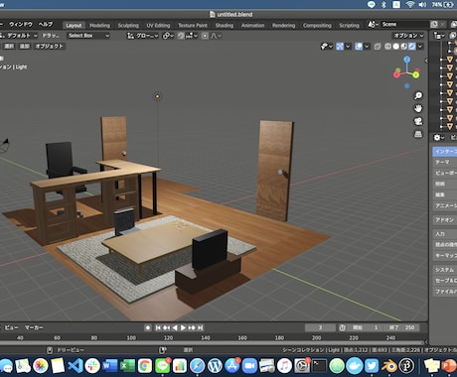Image resolution: width=457 pixels, height=377 pixels.
Task: Click the zoom magnifier viewport gizmo
Action: [x=418, y=96]
